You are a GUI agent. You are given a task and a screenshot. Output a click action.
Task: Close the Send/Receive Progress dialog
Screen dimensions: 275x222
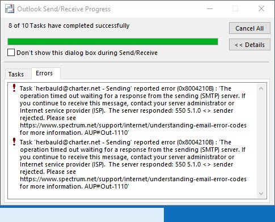261,8
